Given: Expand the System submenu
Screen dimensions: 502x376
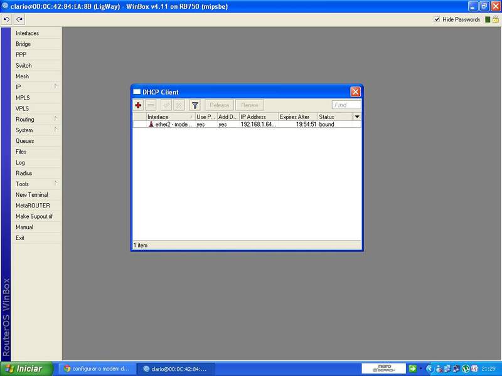Looking at the screenshot, I should pyautogui.click(x=36, y=130).
